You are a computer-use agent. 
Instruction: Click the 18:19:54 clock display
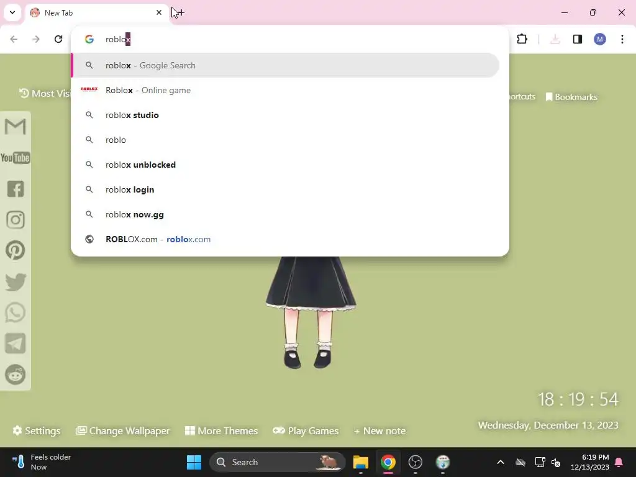[578, 399]
